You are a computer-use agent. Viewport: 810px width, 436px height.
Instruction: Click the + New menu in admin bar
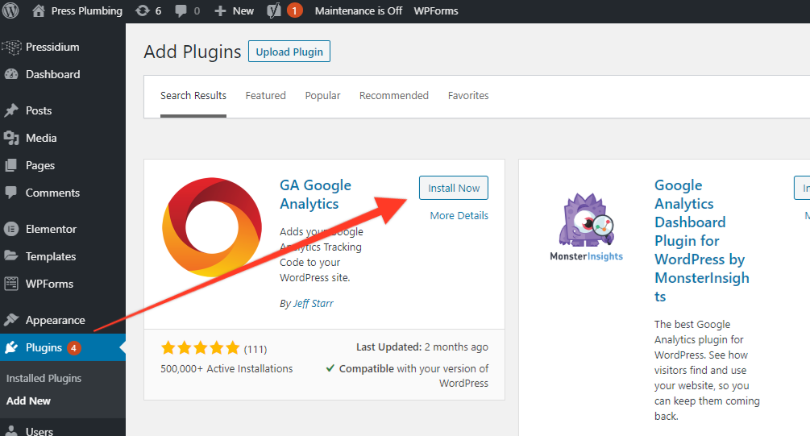point(234,10)
